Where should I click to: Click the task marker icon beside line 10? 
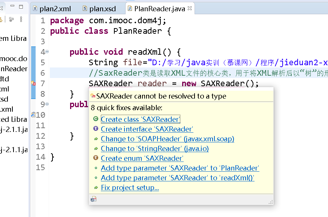tap(33, 115)
